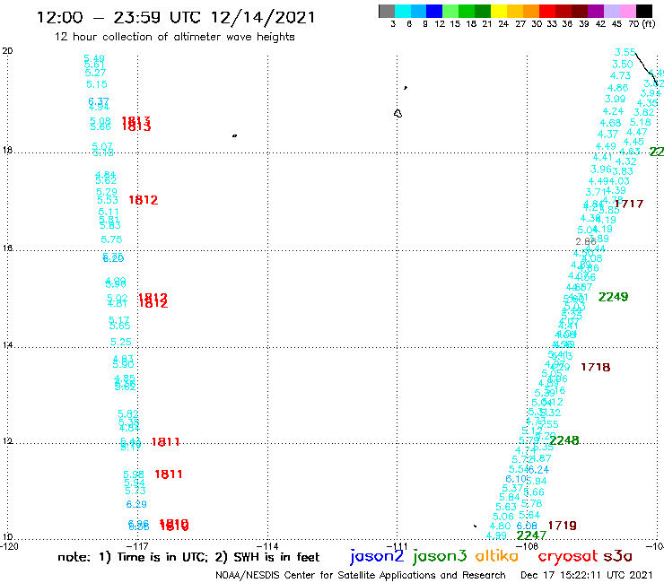Select the cyan legend swatch before 6
Screen dimensions: 664x583
point(403,11)
